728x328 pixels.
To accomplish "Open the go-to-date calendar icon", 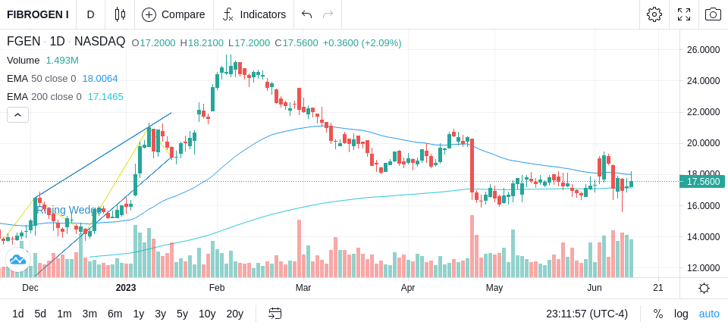I will pyautogui.click(x=275, y=314).
